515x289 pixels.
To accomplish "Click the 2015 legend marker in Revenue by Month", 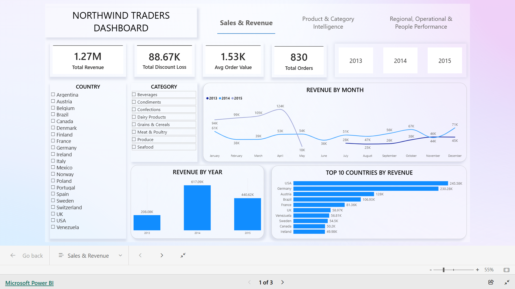I will pos(232,98).
